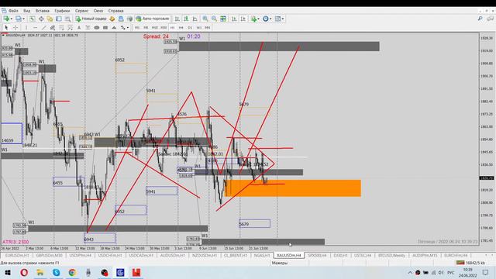Screen dimensions: 496x279
Task: Click the Новый ордер button
Action: [x=91, y=19]
